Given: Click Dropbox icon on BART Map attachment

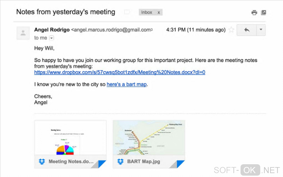Looking at the screenshot, I should (x=120, y=161).
